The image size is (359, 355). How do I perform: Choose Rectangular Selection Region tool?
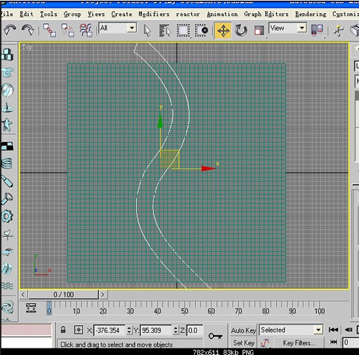(183, 31)
